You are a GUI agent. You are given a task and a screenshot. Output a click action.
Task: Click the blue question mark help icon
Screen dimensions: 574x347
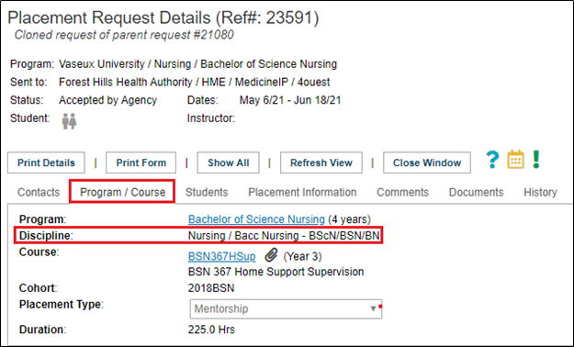point(492,160)
